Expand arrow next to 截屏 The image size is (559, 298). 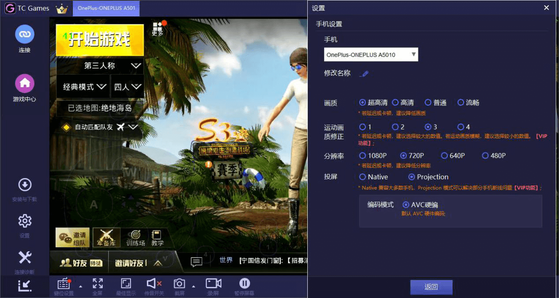[193, 286]
